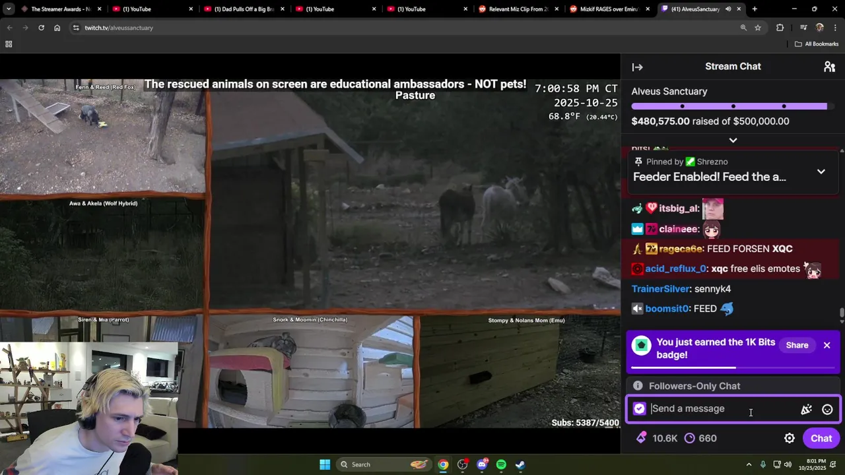Click the Snork & Moomin chinchilla camera

pos(310,371)
